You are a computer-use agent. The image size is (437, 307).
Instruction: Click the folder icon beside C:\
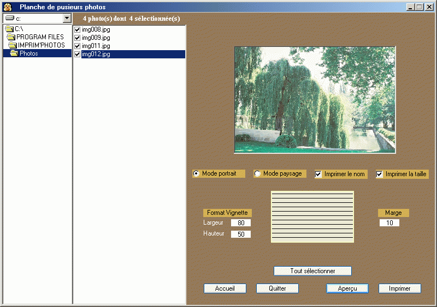(x=9, y=29)
